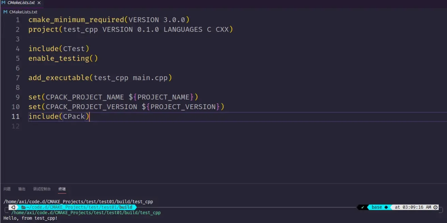This screenshot has height=223, width=447.
Task: Click the gear icon in the terminal prompt
Action: [13, 207]
